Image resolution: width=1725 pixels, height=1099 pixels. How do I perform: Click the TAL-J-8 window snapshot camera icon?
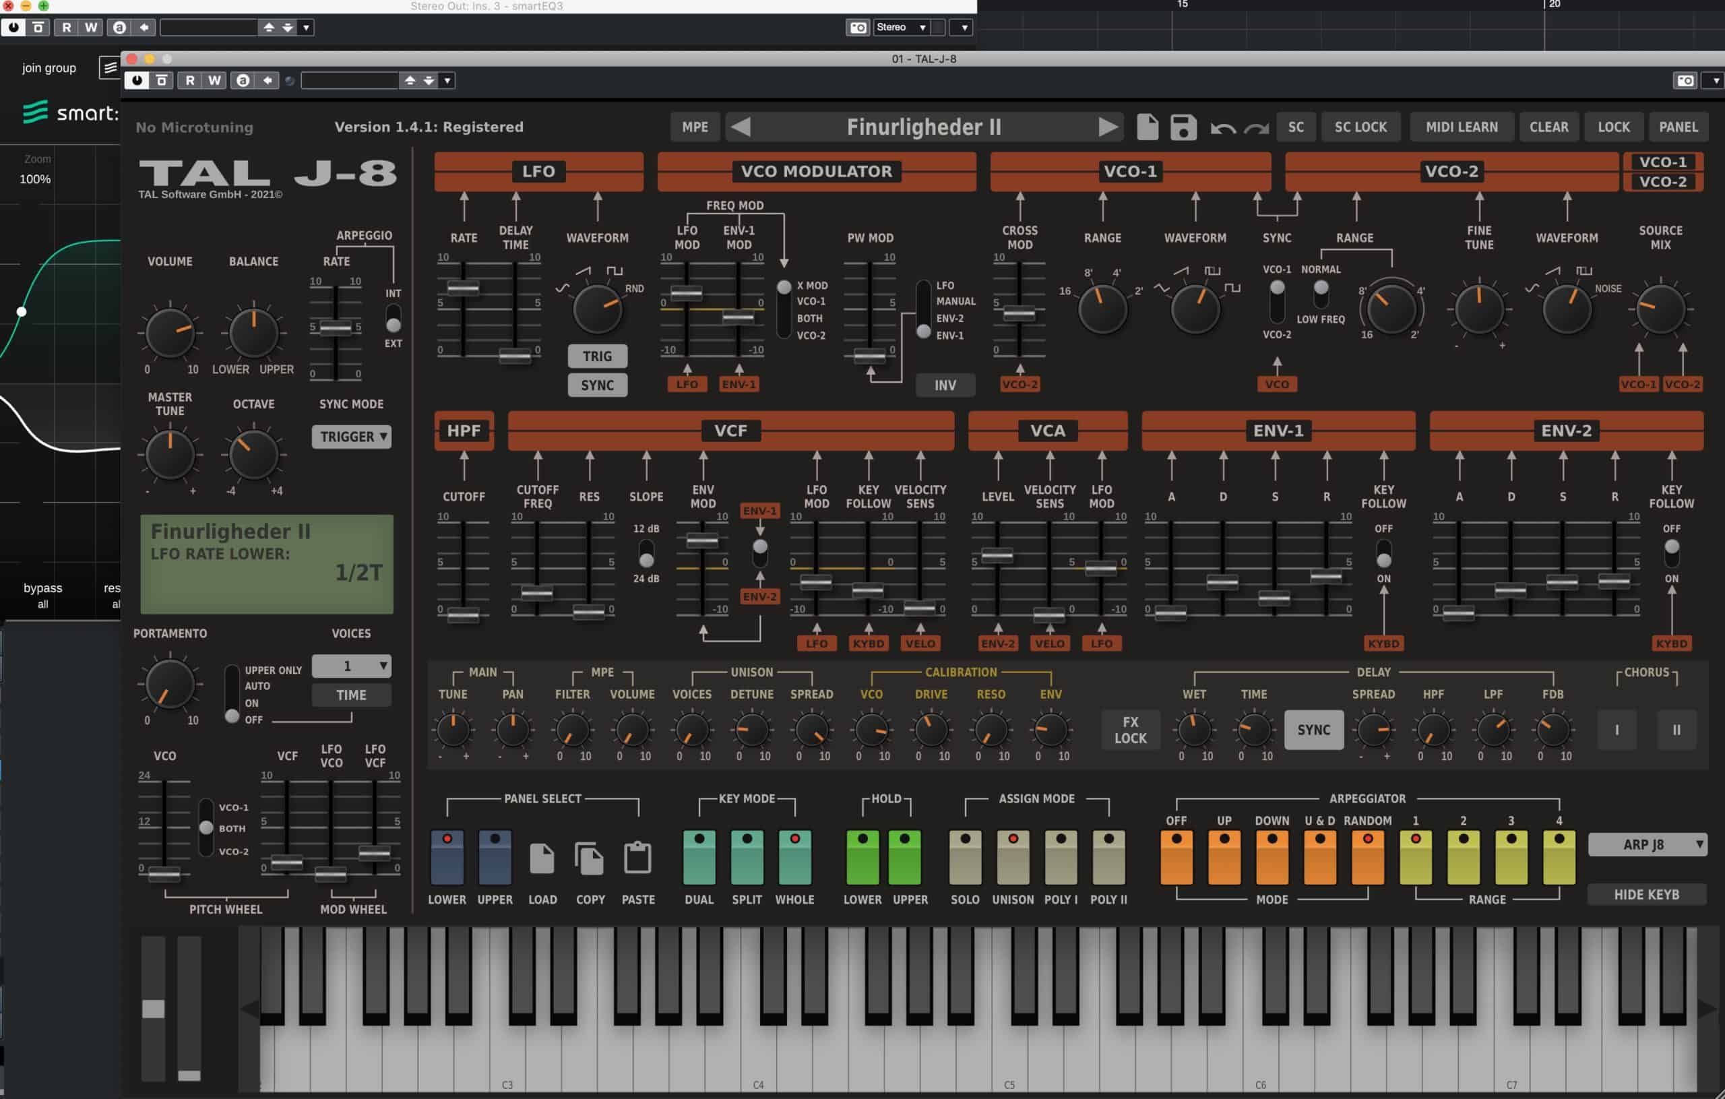tap(1686, 80)
